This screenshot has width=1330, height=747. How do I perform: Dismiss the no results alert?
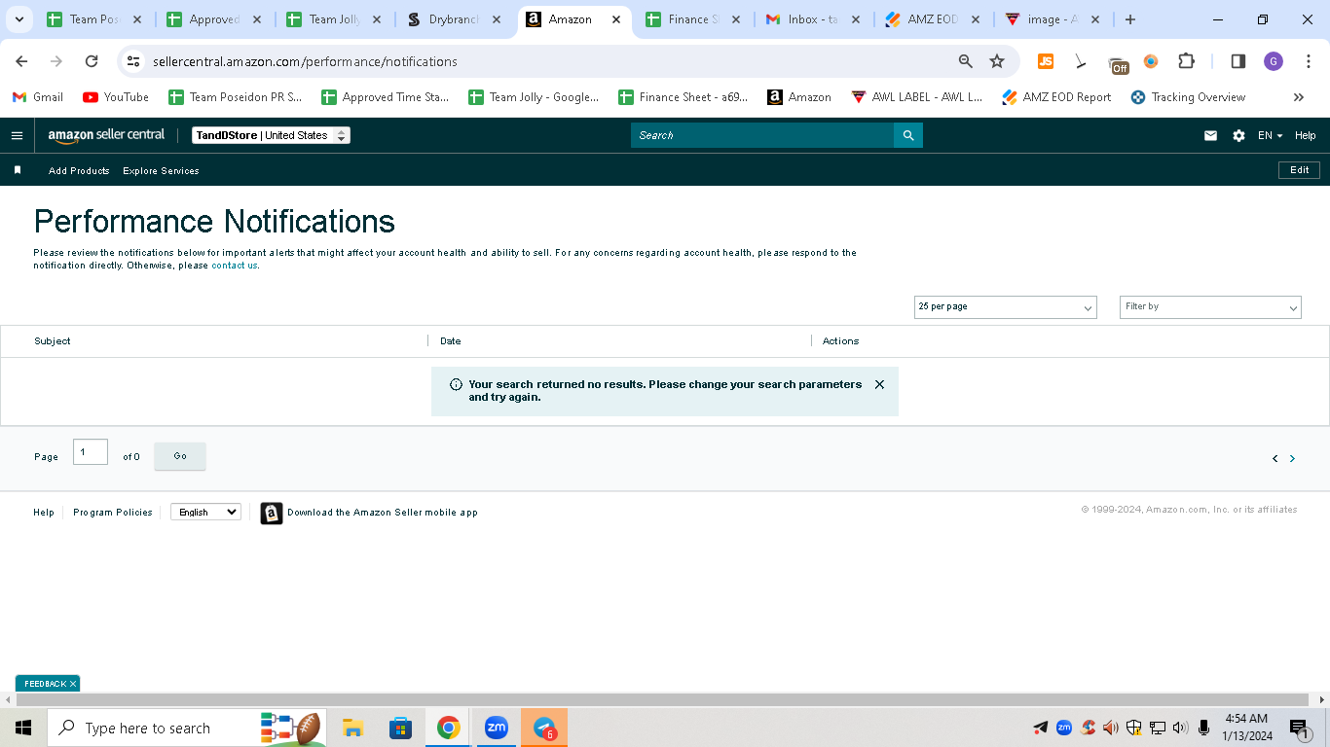tap(879, 384)
